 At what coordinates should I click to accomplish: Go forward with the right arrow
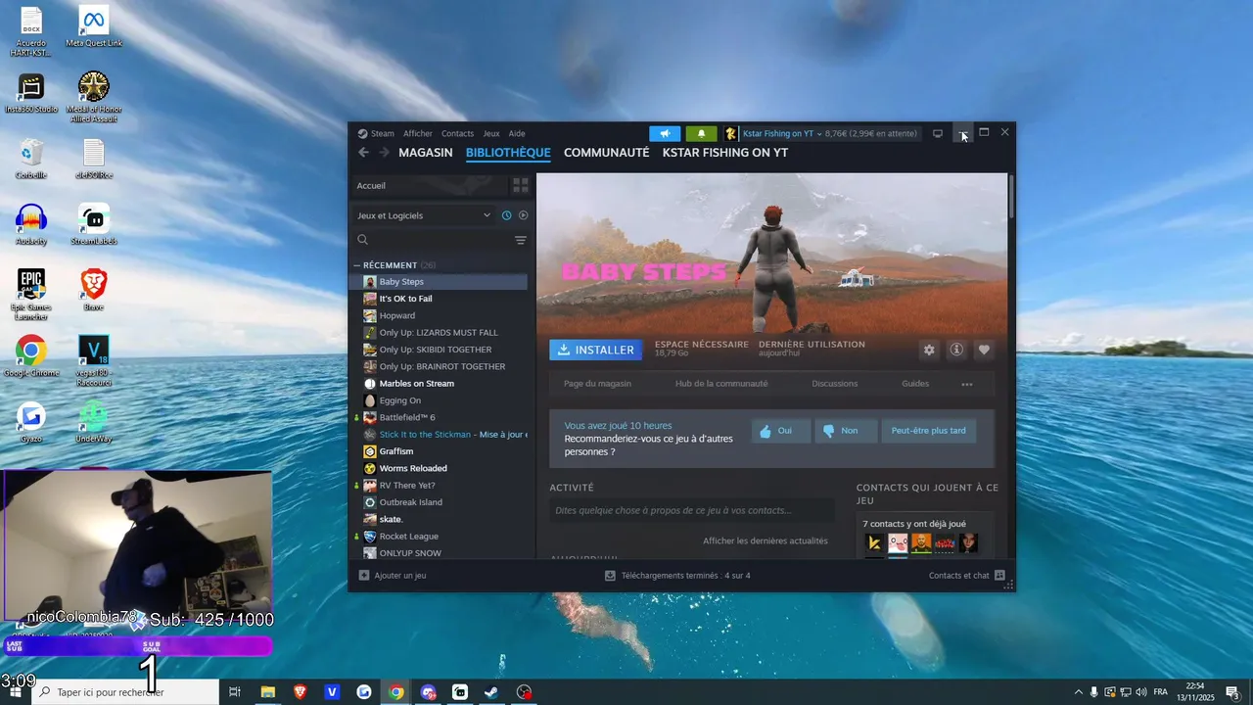click(x=384, y=153)
